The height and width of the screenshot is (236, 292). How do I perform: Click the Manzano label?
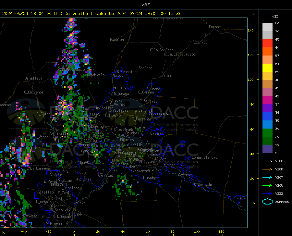point(30,215)
